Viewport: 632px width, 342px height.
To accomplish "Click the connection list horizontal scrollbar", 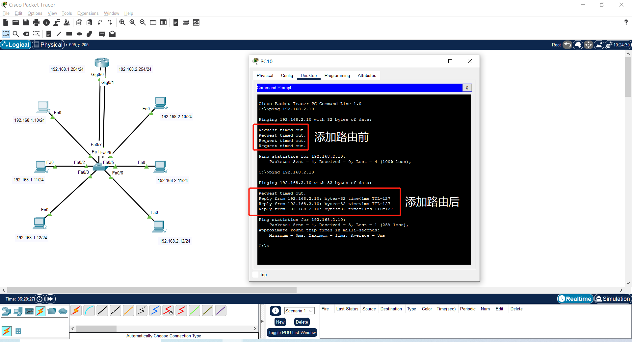I will click(96, 329).
